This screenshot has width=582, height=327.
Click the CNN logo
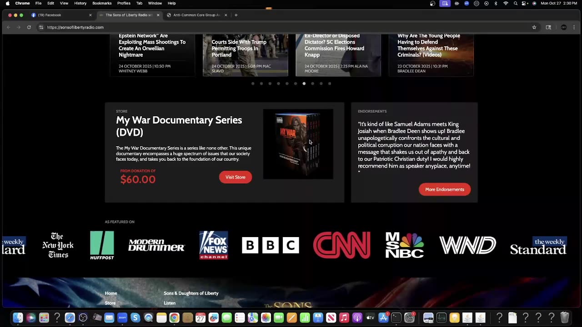pos(341,245)
